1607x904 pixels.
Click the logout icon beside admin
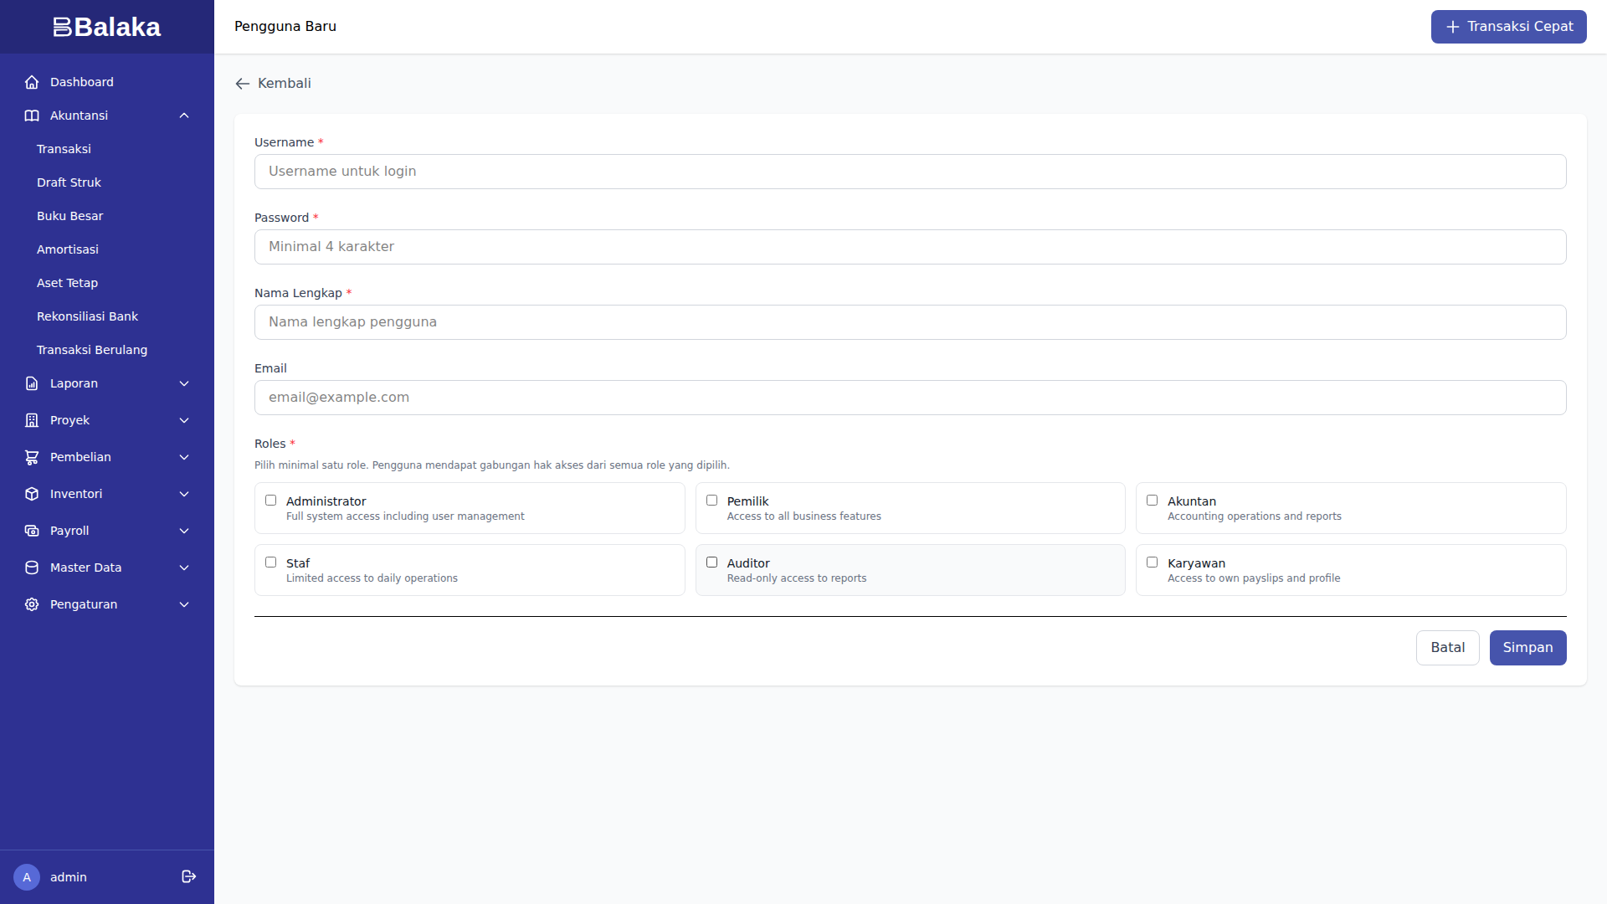click(x=189, y=876)
